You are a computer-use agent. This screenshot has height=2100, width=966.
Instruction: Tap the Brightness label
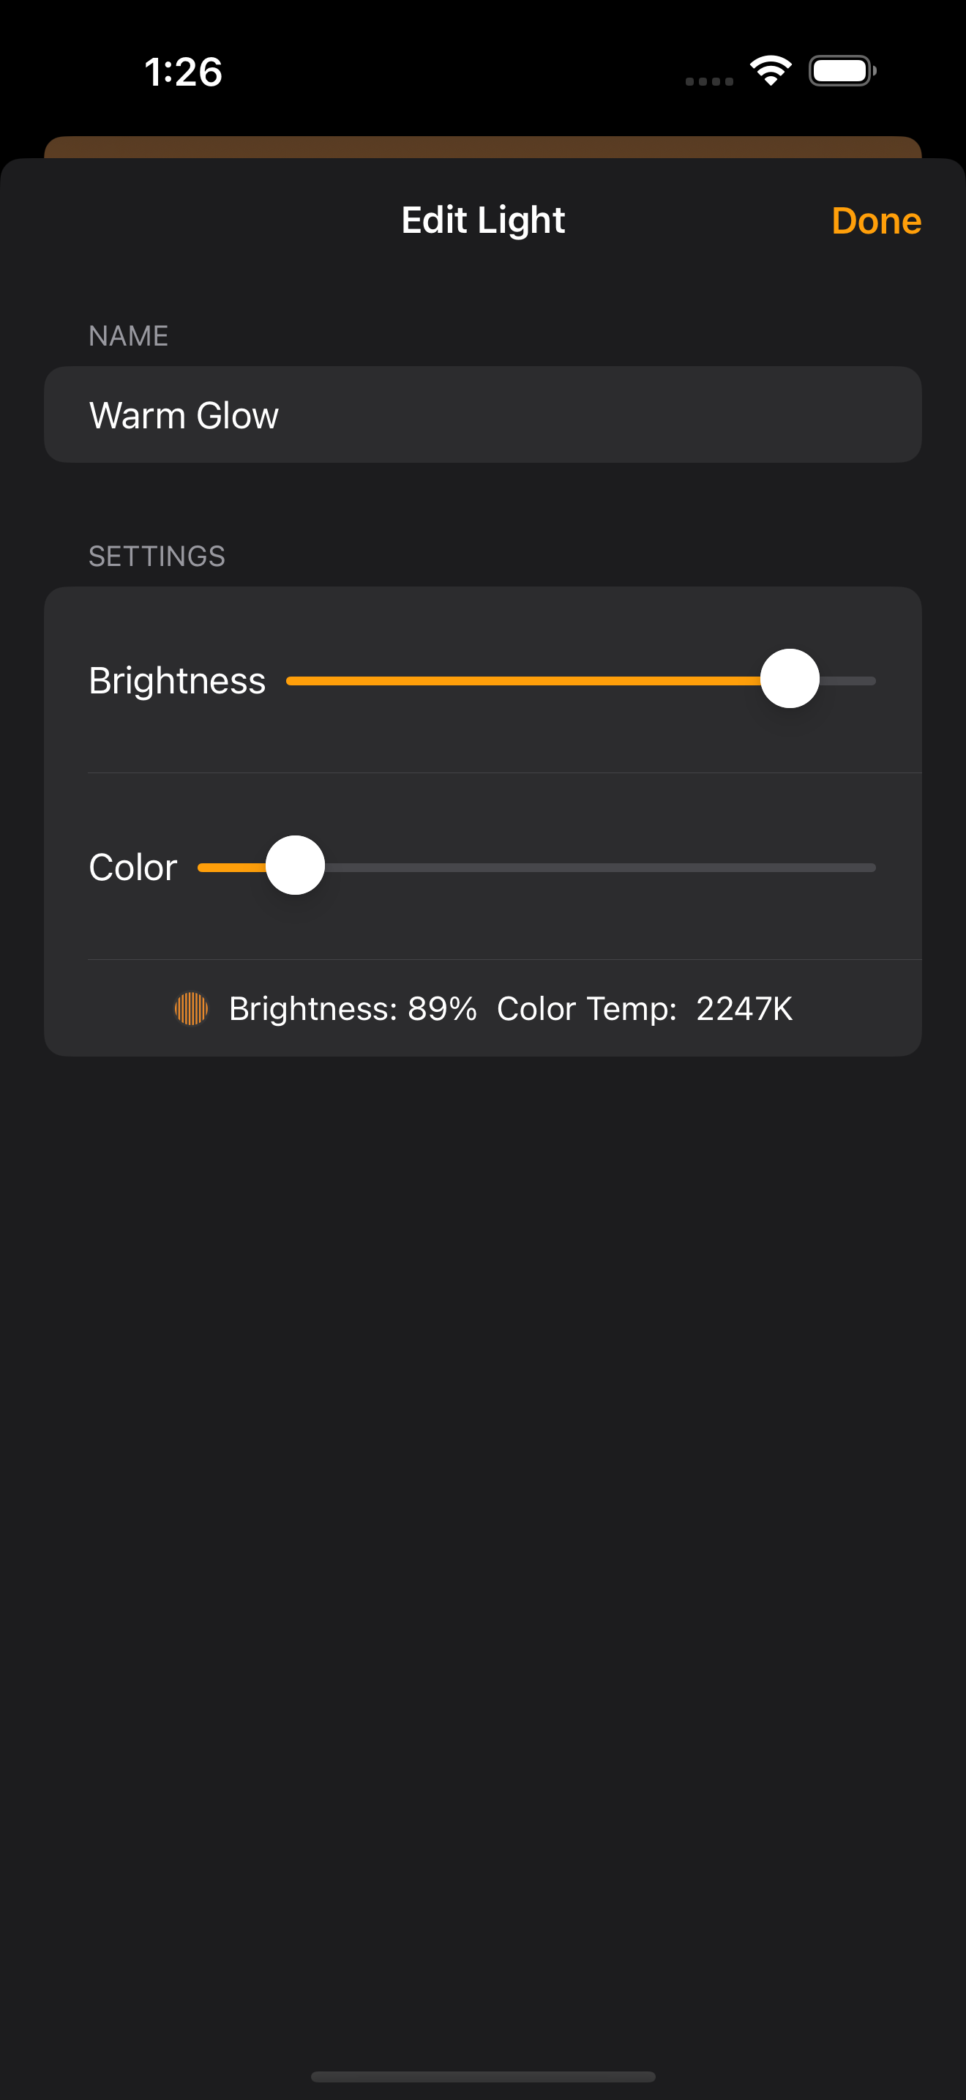(178, 681)
